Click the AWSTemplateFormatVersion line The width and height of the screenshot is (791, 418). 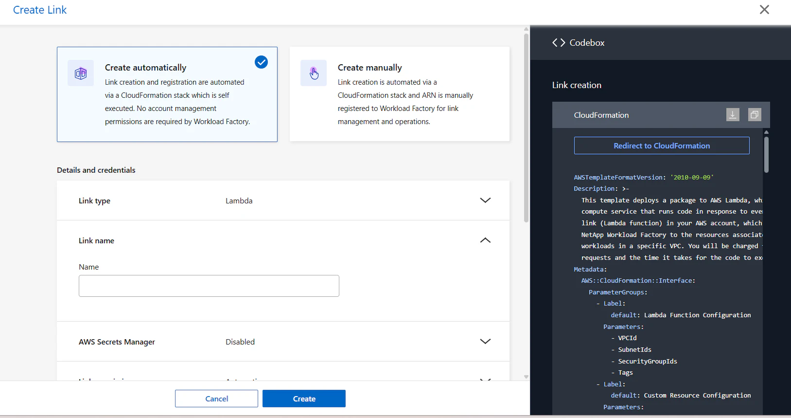[x=644, y=178]
